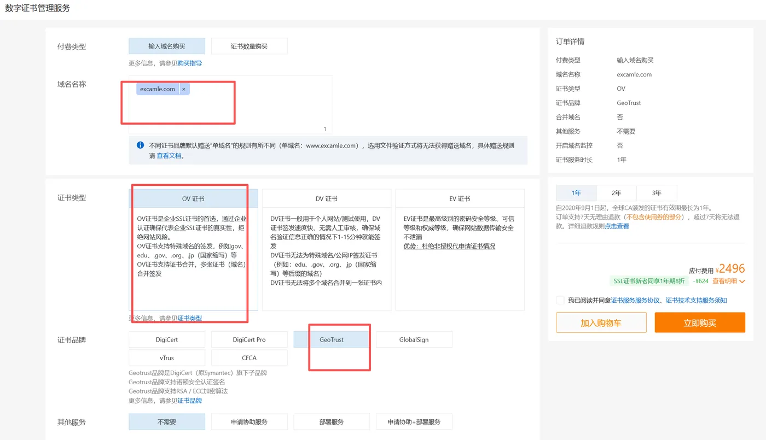Pick the DigiCert Pro brand
This screenshot has height=440, width=766.
249,339
